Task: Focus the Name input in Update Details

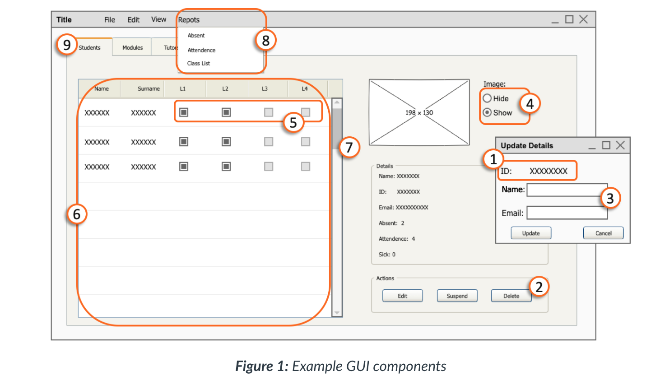Action: [x=567, y=190]
